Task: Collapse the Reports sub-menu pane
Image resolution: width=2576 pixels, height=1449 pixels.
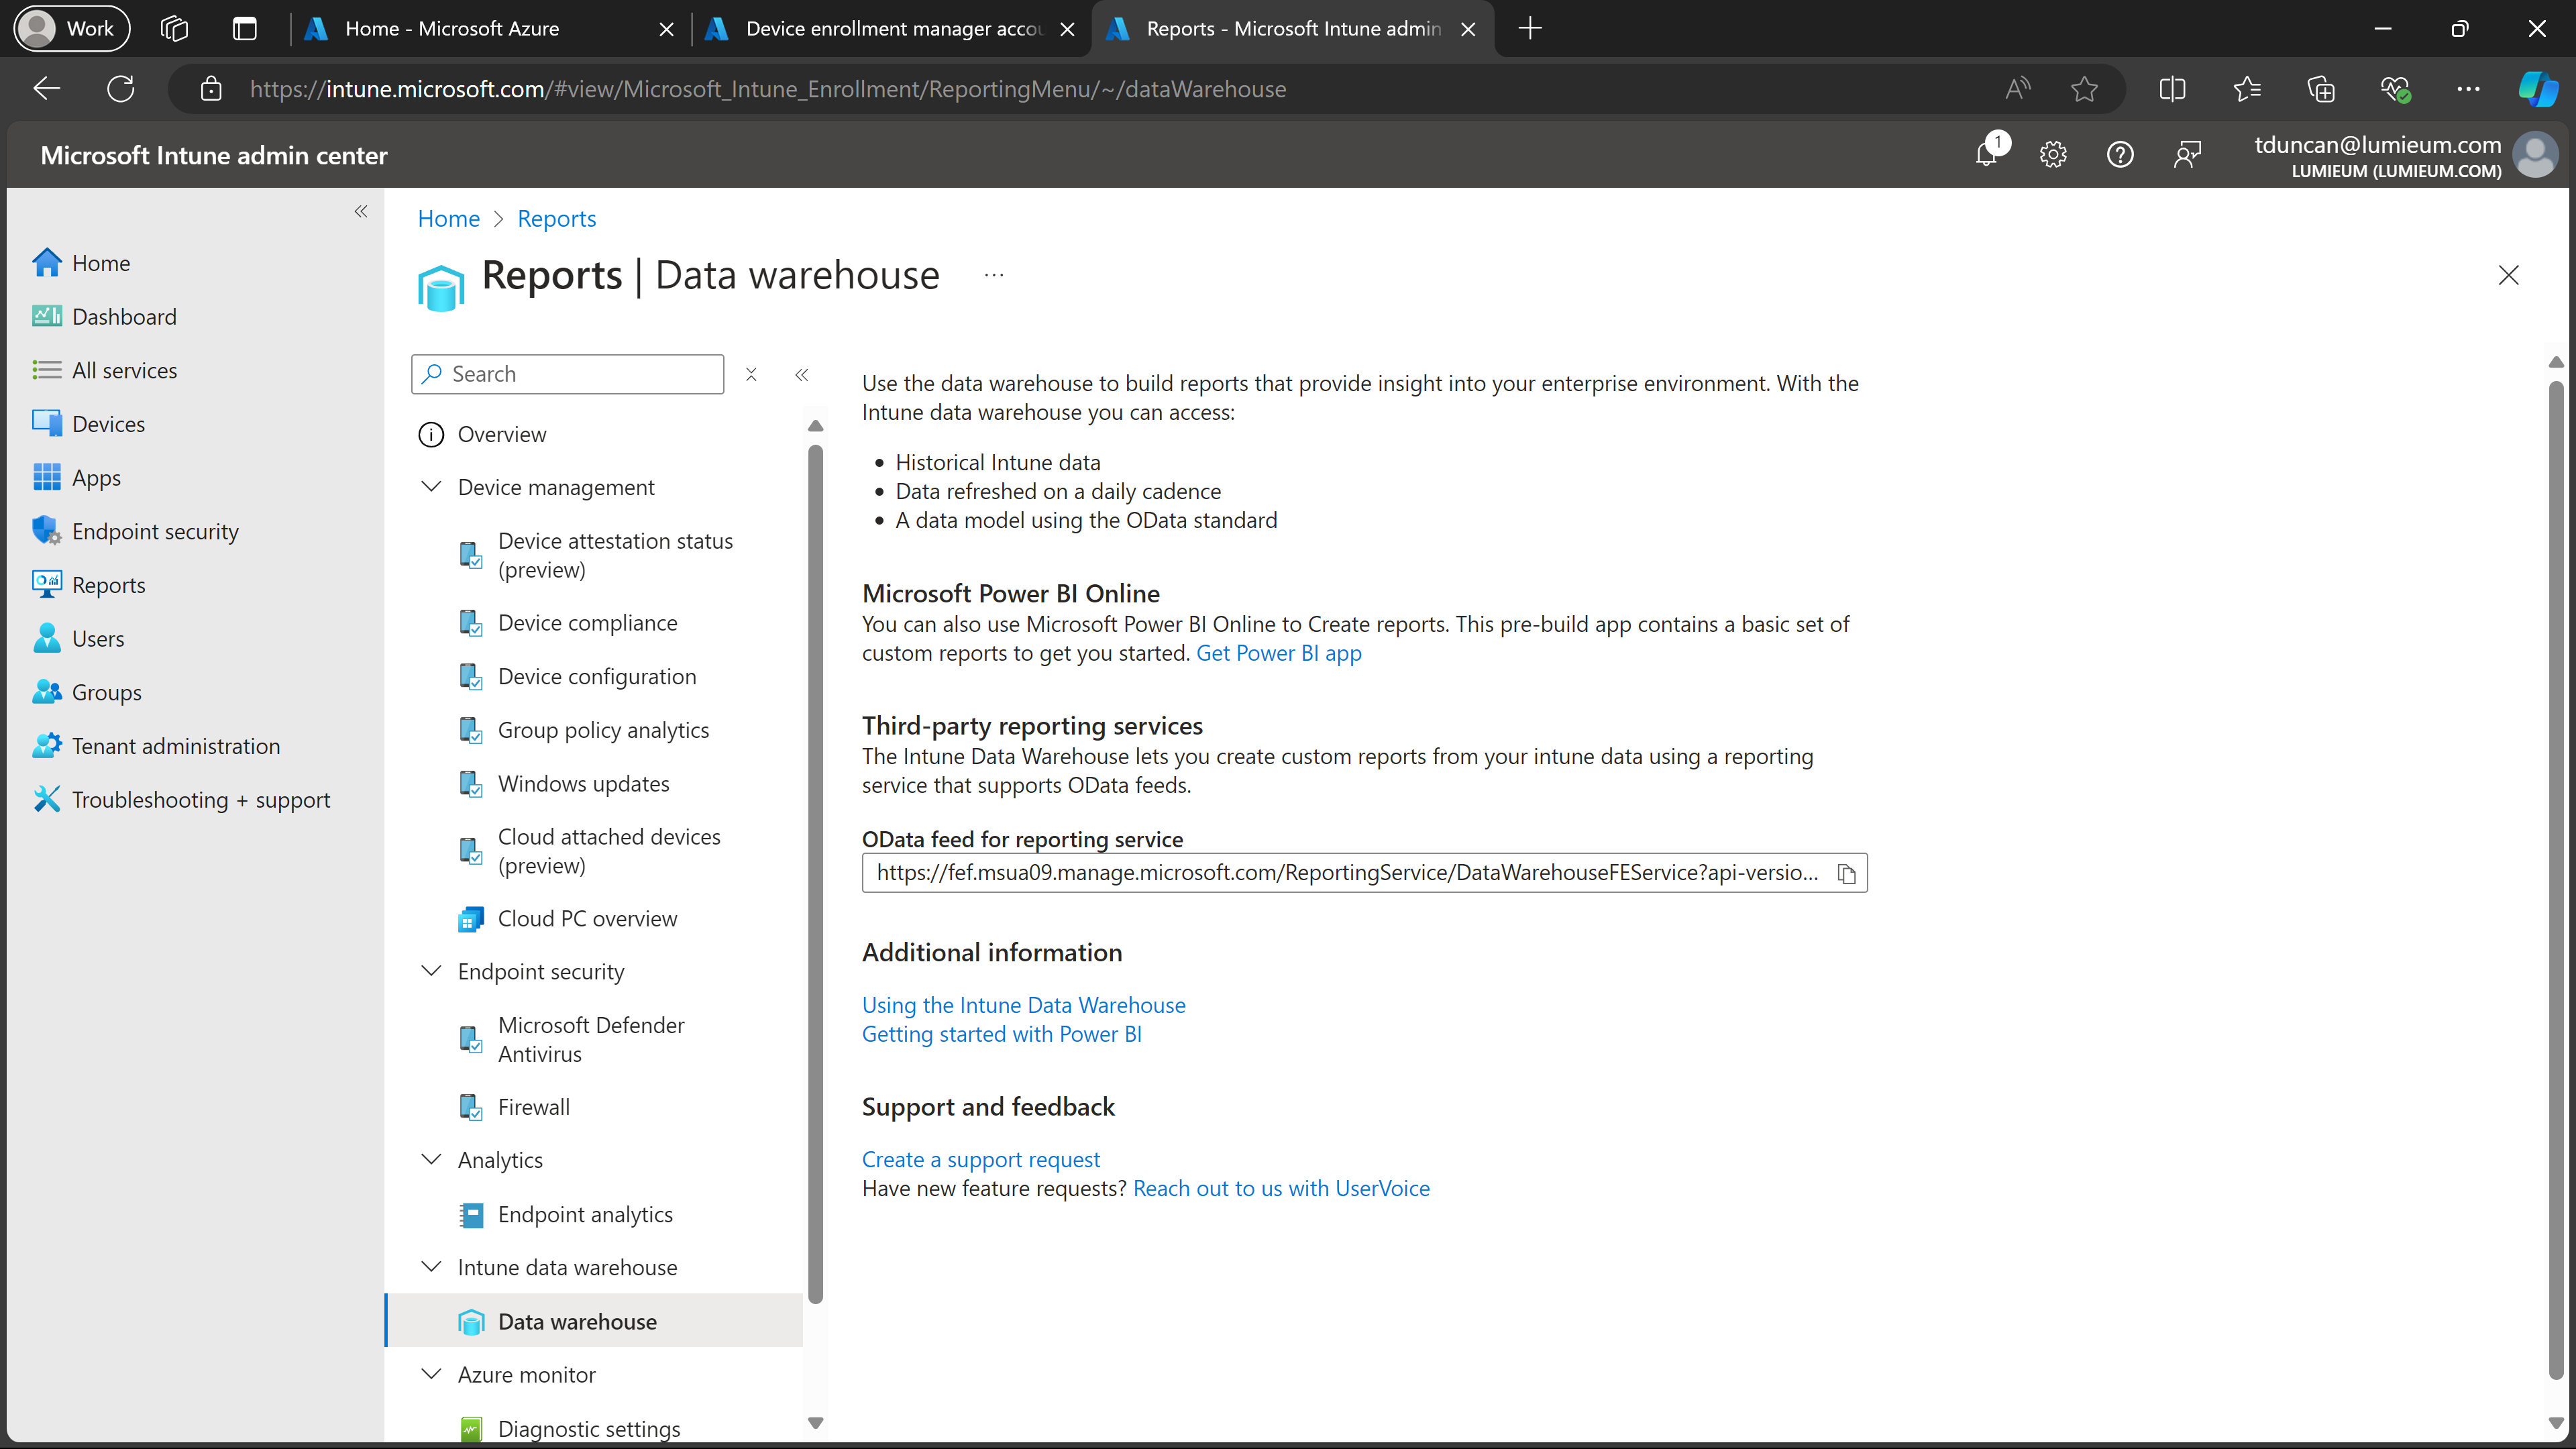Action: (x=801, y=375)
